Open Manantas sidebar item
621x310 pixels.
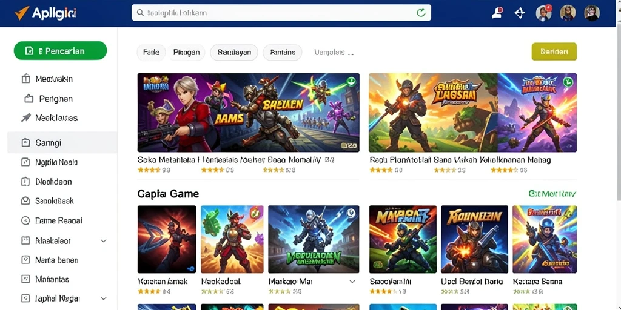click(52, 279)
